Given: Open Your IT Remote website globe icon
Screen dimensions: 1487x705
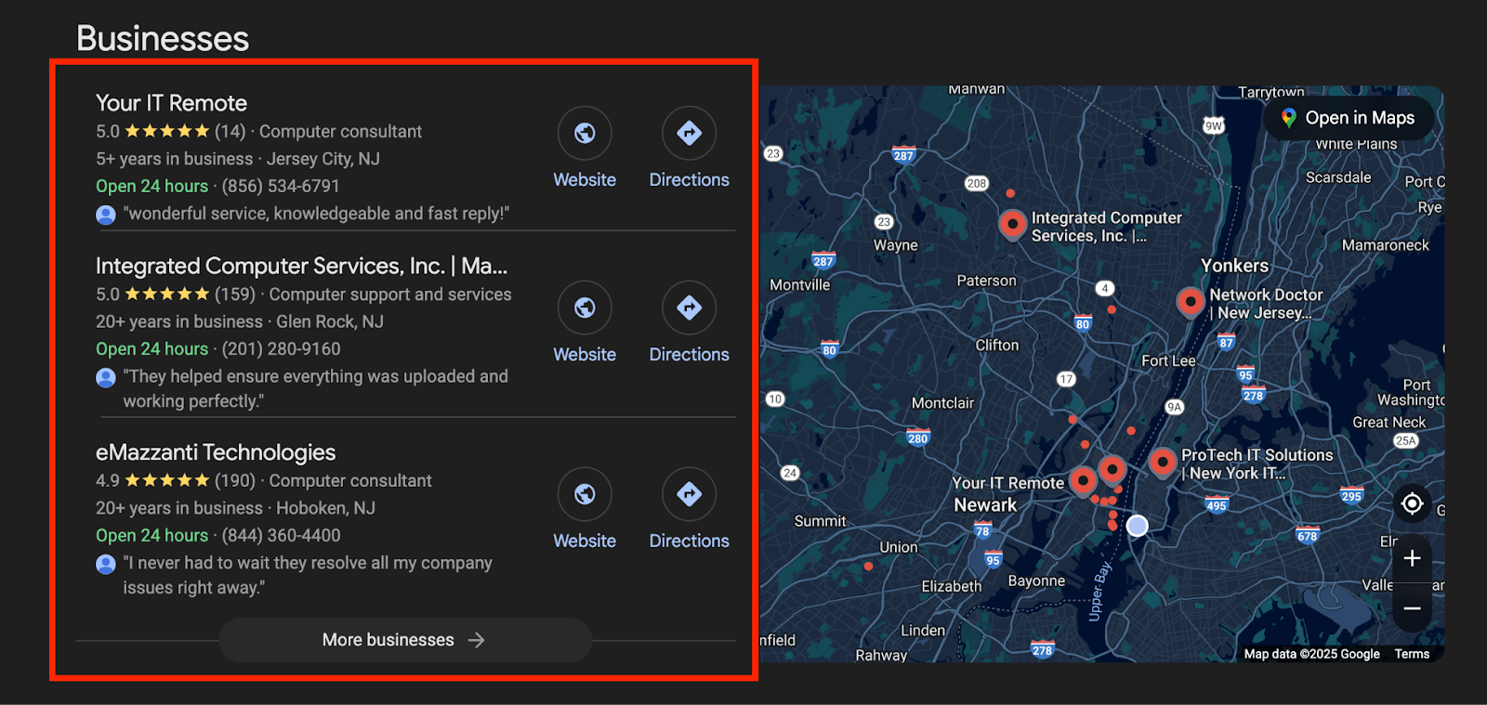Looking at the screenshot, I should click(585, 133).
